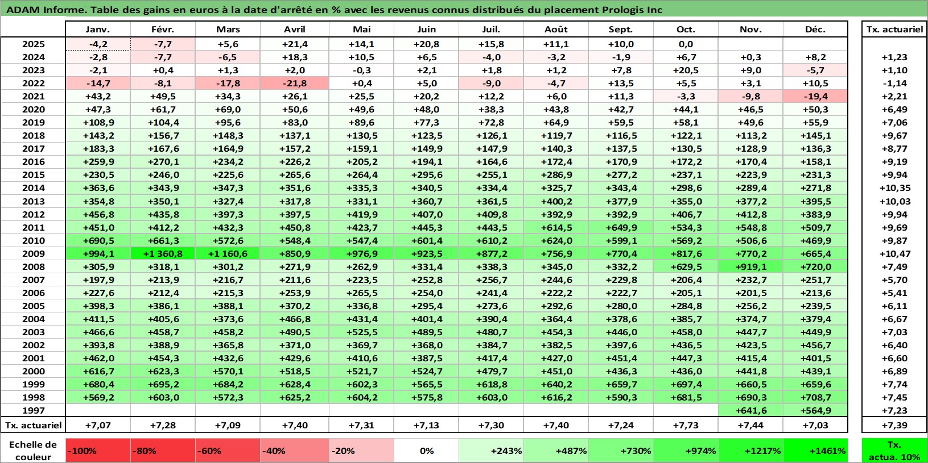Click the 'Déc.' column header
The width and height of the screenshot is (928, 463).
[x=815, y=30]
